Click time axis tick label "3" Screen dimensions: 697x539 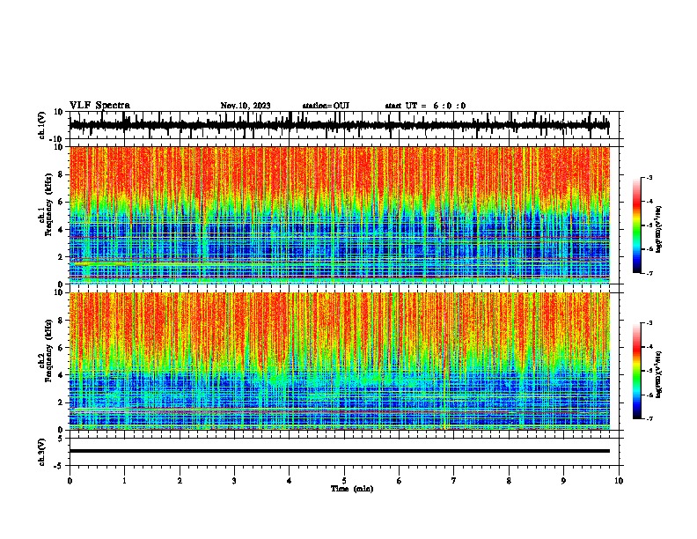coord(234,481)
